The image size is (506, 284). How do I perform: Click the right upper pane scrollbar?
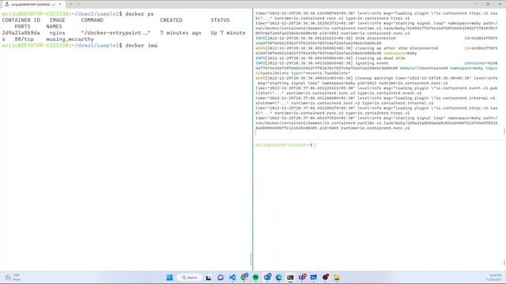pos(504,132)
